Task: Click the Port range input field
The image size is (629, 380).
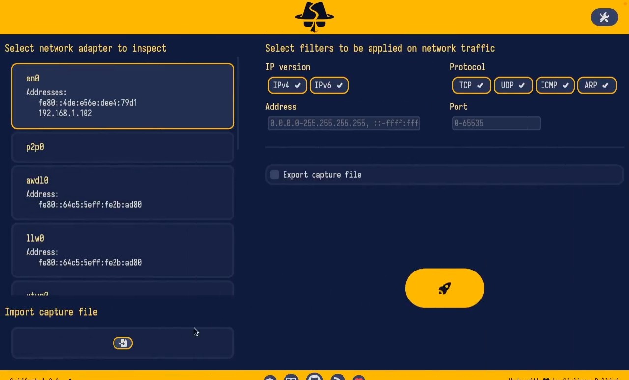Action: (x=495, y=123)
